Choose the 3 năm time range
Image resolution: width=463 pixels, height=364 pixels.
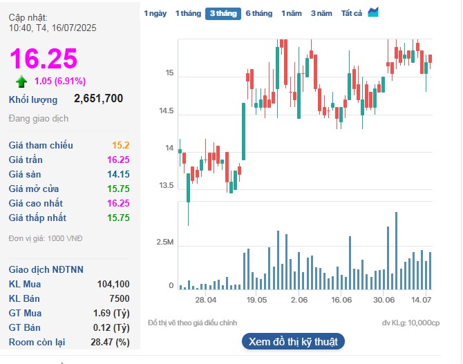click(321, 13)
